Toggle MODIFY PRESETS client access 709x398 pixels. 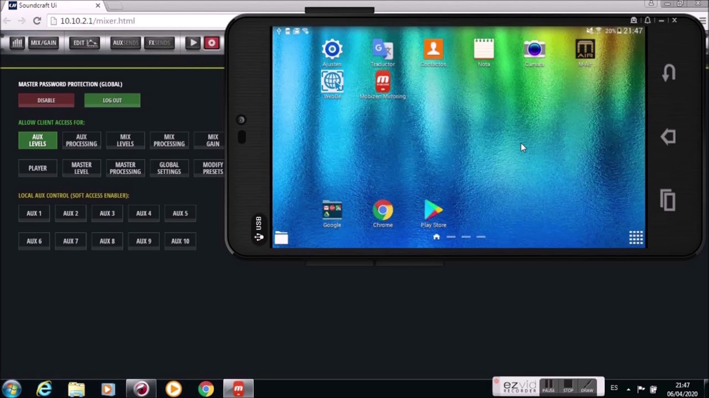coord(210,168)
